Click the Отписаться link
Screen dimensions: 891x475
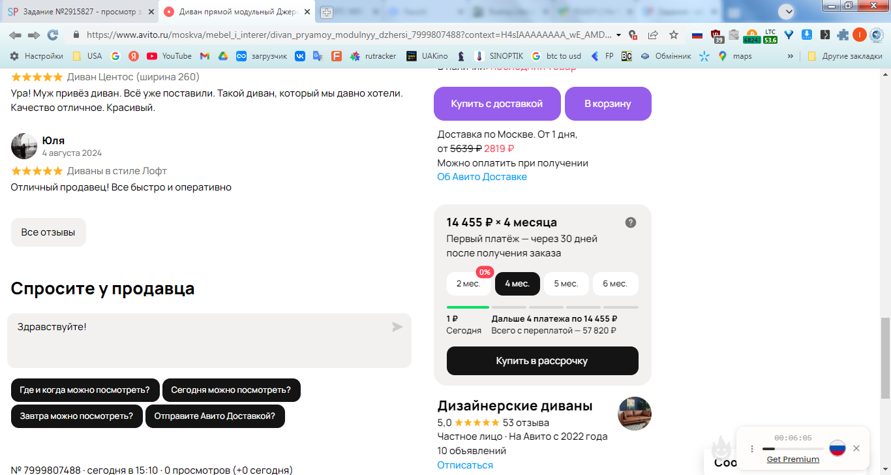pos(465,465)
